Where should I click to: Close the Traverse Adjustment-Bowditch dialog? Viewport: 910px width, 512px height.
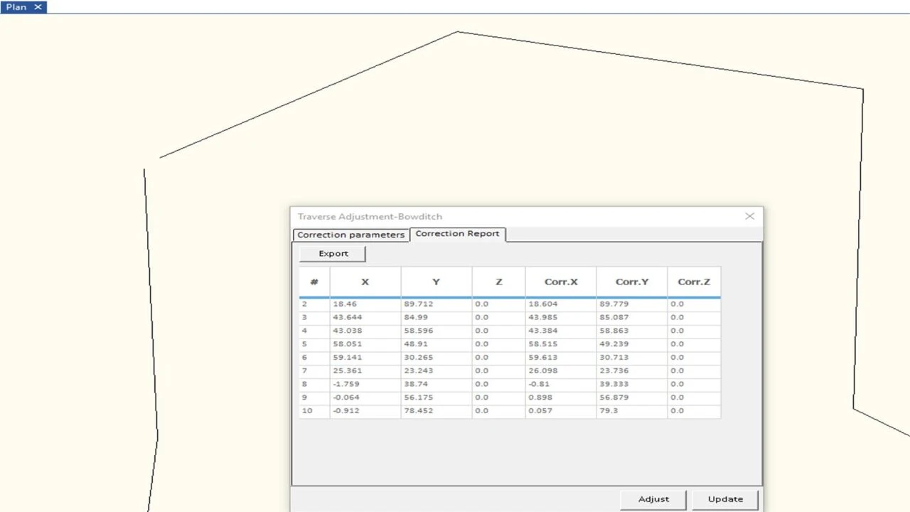point(749,216)
